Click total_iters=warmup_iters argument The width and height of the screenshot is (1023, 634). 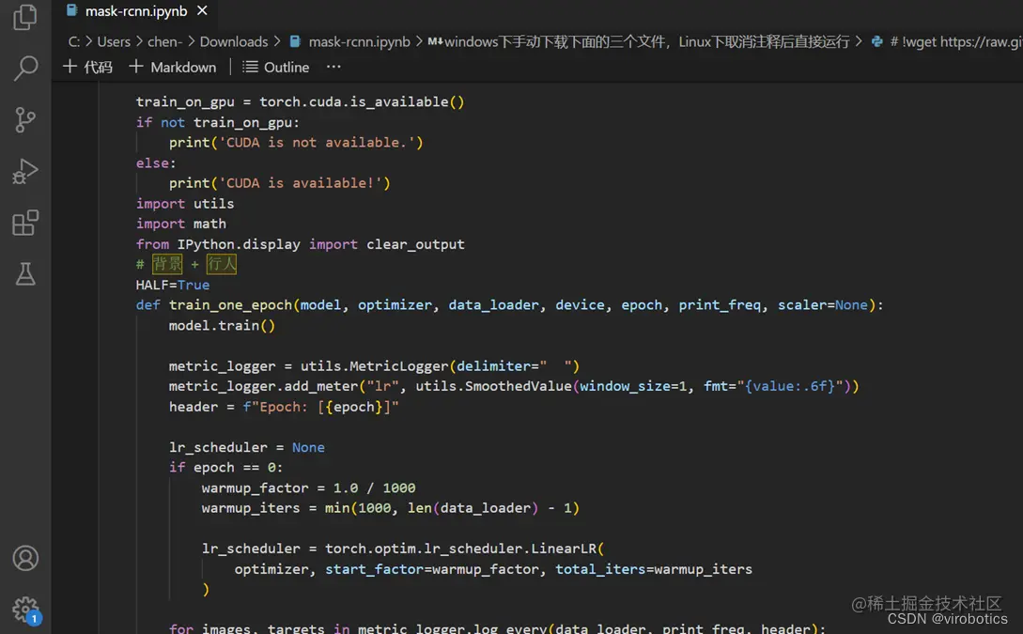(x=654, y=569)
